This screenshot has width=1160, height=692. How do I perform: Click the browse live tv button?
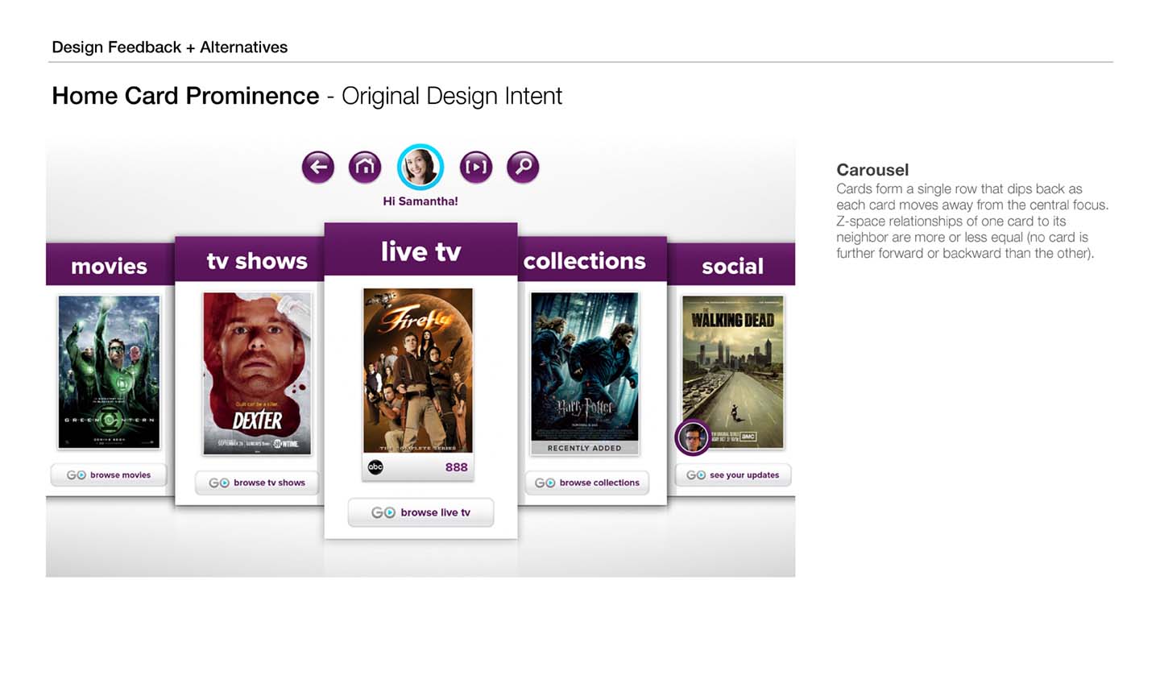pos(420,512)
